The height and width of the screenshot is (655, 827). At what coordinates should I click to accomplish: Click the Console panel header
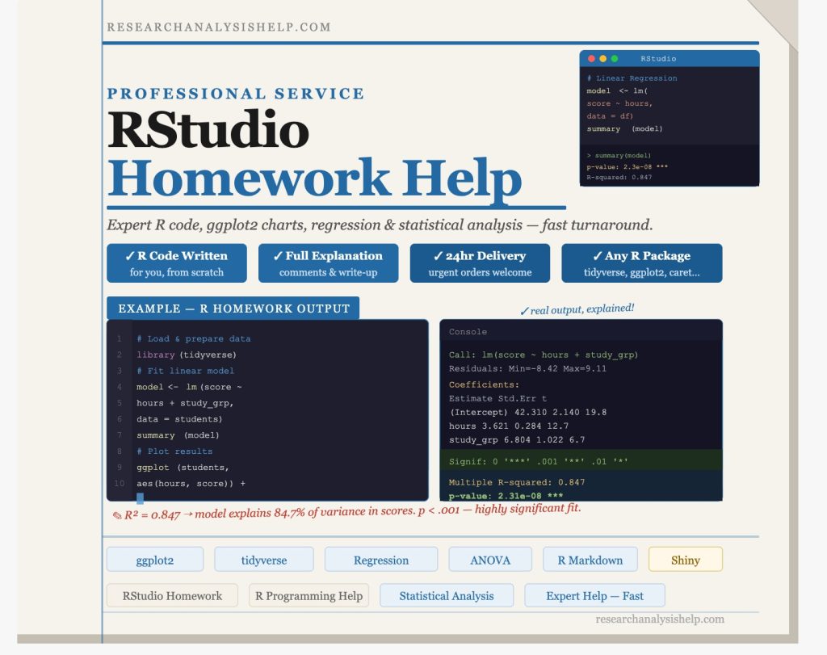[581, 331]
